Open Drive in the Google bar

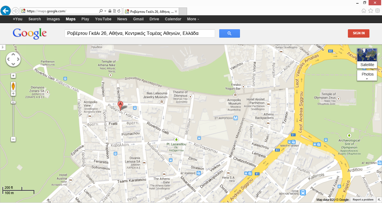(154, 19)
